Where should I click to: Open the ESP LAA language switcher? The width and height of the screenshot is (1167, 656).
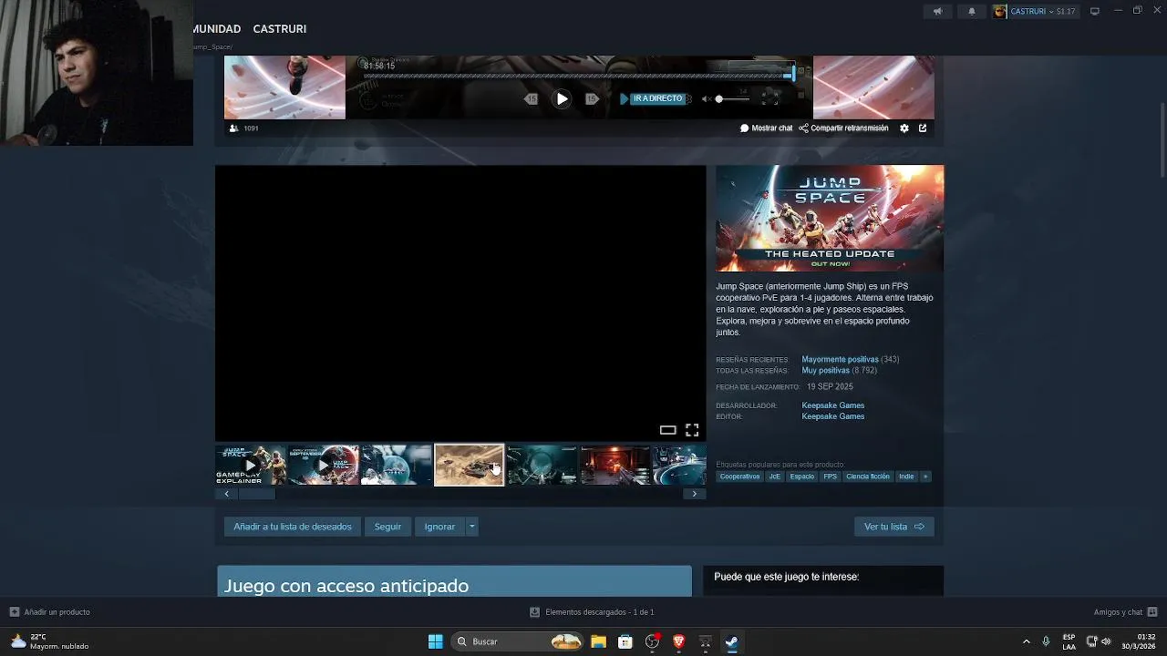click(x=1069, y=641)
